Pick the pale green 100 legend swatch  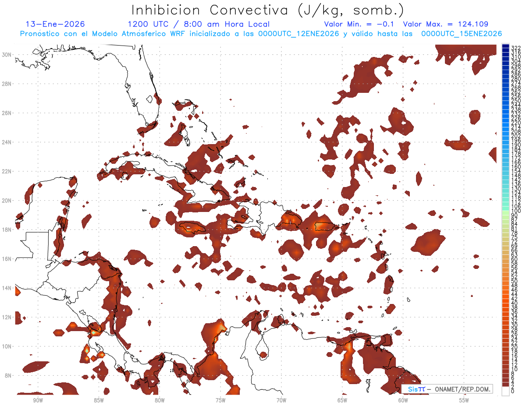point(505,212)
